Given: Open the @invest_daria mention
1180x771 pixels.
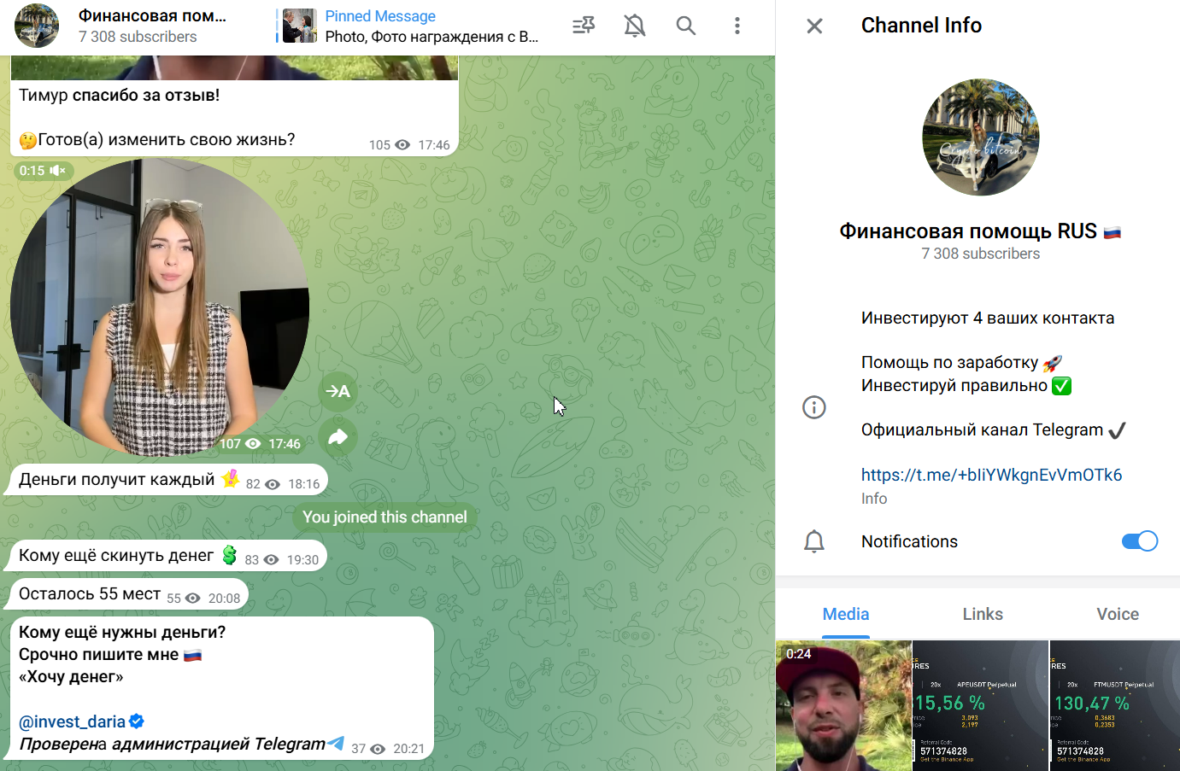Looking at the screenshot, I should 72,721.
